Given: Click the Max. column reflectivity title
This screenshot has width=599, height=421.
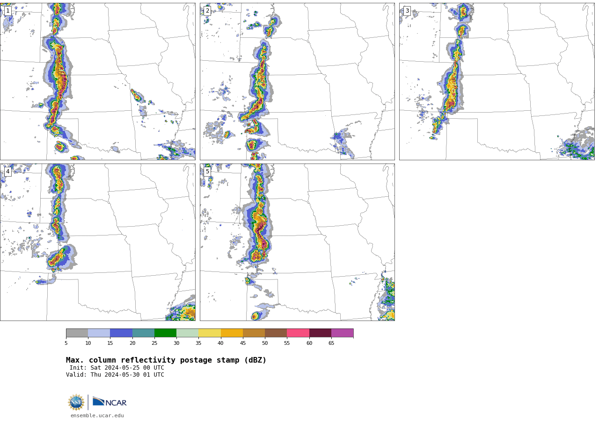Looking at the screenshot, I should click(166, 360).
